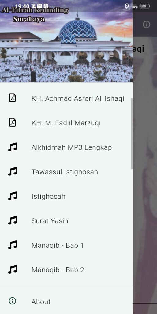Open KH. M. Fadlil Marzuqi menu entry
Screen dimensions: 157x314
(66, 123)
